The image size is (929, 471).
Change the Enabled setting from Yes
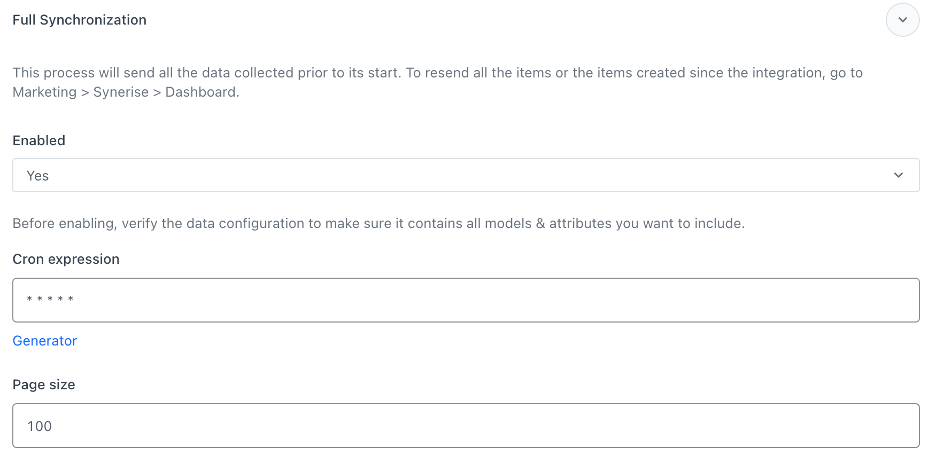tap(465, 175)
